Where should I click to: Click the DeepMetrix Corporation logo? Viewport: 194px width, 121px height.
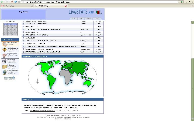(10, 78)
